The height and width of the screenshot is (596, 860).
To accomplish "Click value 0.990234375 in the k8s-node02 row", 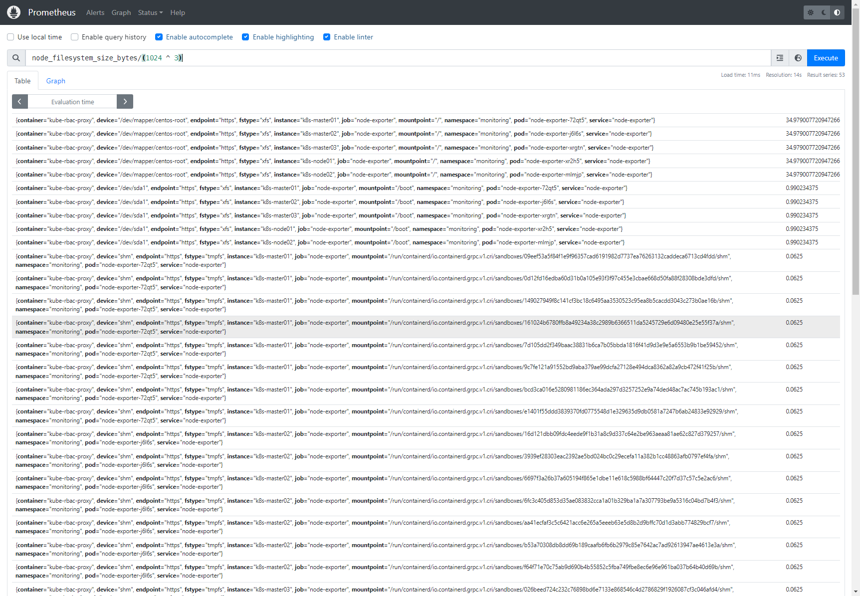I will point(802,242).
